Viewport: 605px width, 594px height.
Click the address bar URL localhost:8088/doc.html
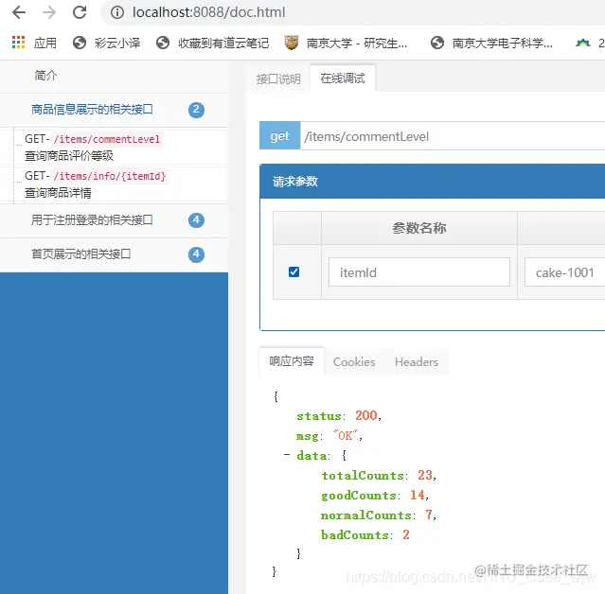tap(208, 12)
